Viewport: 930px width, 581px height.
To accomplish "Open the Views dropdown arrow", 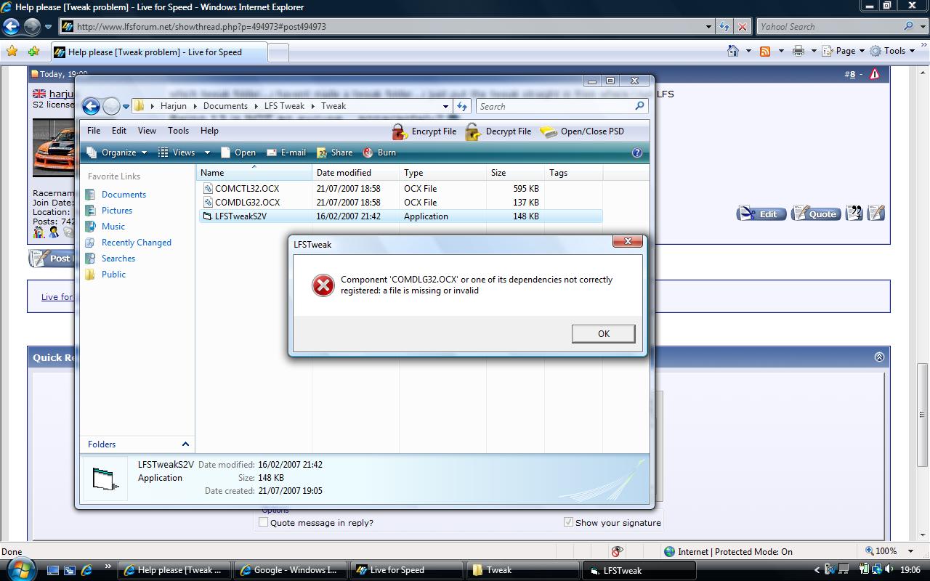I will (207, 153).
